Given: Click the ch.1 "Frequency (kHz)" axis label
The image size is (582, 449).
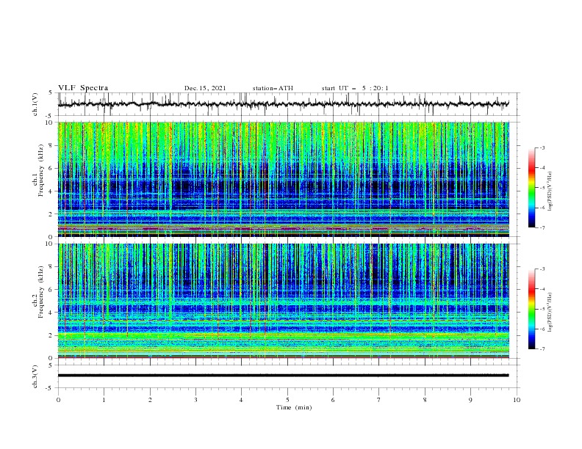Looking at the screenshot, I should click(x=41, y=170).
